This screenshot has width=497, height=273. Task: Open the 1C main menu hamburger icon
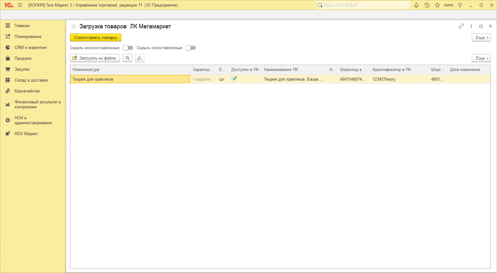pyautogui.click(x=20, y=5)
